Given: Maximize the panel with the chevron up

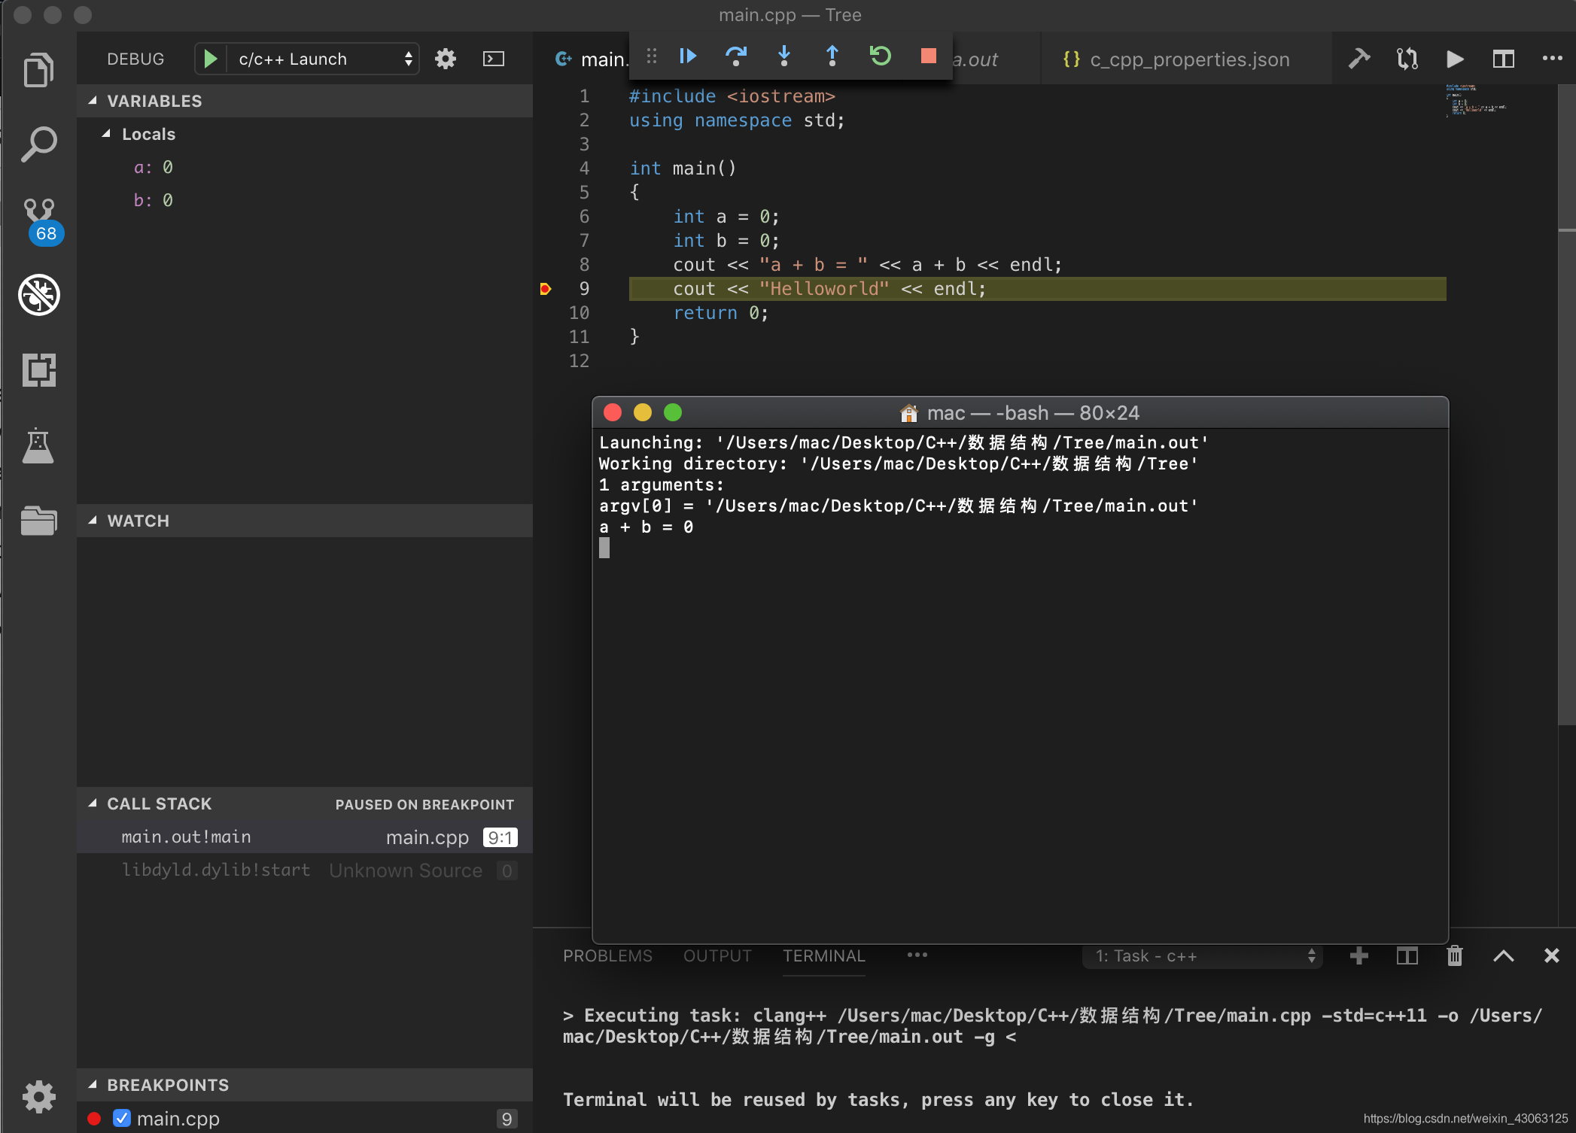Looking at the screenshot, I should tap(1503, 955).
